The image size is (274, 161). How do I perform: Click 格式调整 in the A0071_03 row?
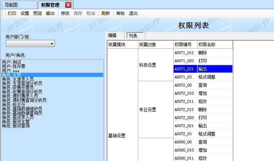point(215,77)
